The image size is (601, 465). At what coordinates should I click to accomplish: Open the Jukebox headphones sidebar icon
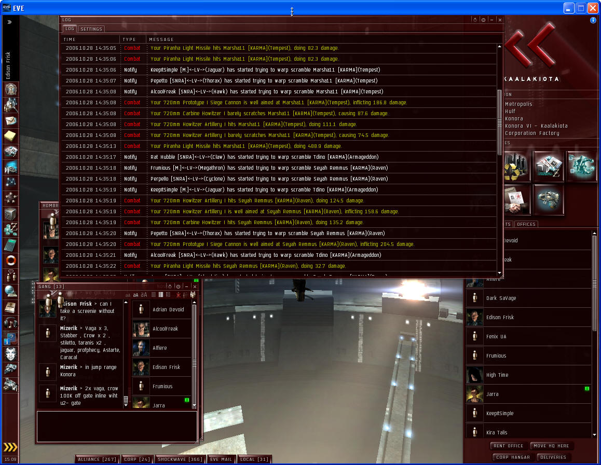[x=11, y=323]
